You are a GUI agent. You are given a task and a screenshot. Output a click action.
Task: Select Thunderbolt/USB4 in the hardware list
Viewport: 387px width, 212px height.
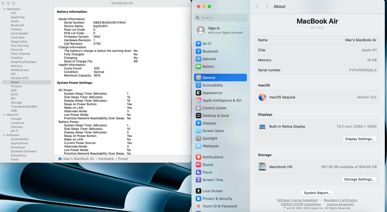coord(24,107)
